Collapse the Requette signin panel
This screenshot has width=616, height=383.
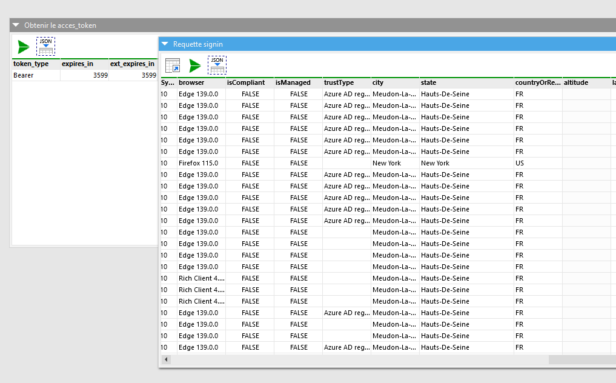pos(165,44)
